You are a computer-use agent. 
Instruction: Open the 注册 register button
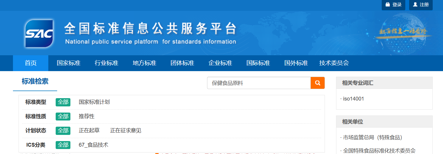pyautogui.click(x=421, y=5)
